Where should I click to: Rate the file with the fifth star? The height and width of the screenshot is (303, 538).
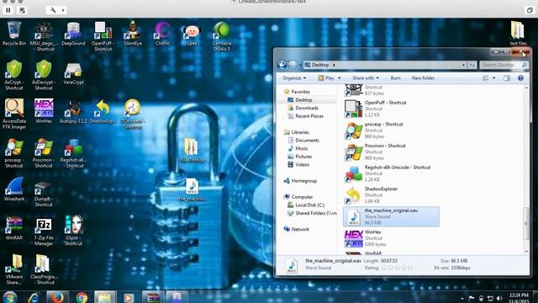(410, 268)
